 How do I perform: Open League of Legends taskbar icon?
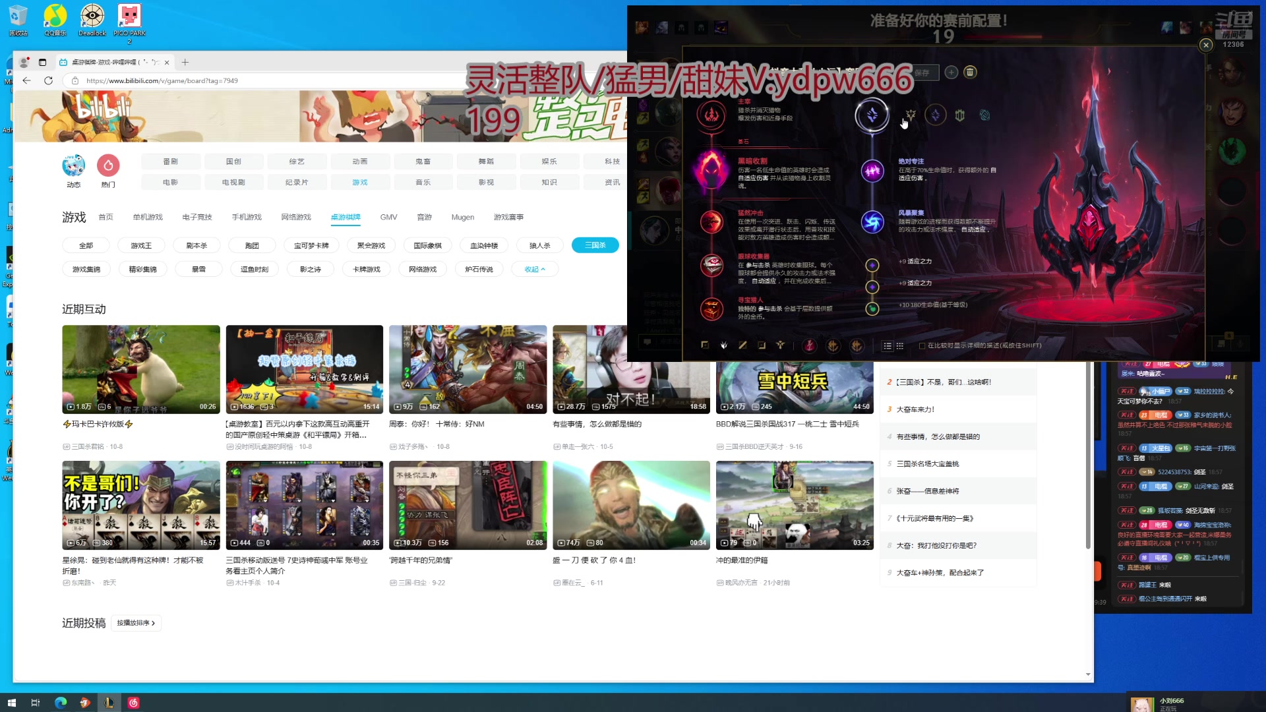click(x=109, y=703)
